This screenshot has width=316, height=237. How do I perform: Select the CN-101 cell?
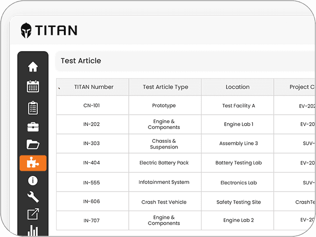point(92,105)
